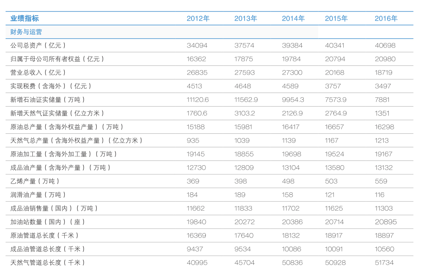
Task: Click the 业绩指标 column header
Action: coord(25,18)
